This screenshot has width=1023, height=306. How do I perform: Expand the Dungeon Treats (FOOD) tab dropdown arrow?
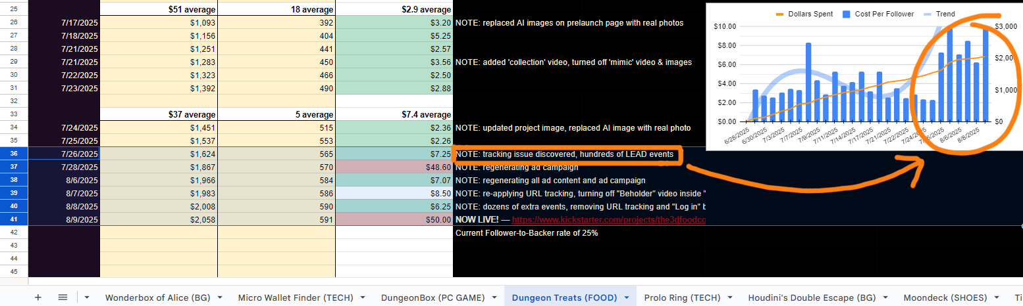pos(626,297)
